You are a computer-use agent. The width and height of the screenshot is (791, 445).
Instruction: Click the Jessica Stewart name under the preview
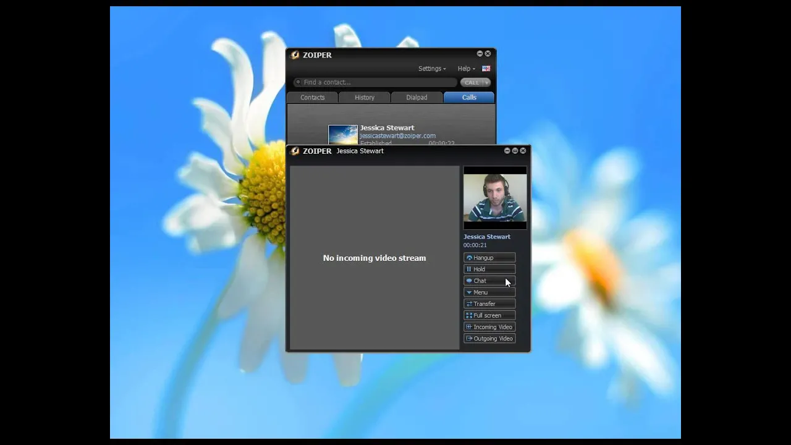[487, 237]
